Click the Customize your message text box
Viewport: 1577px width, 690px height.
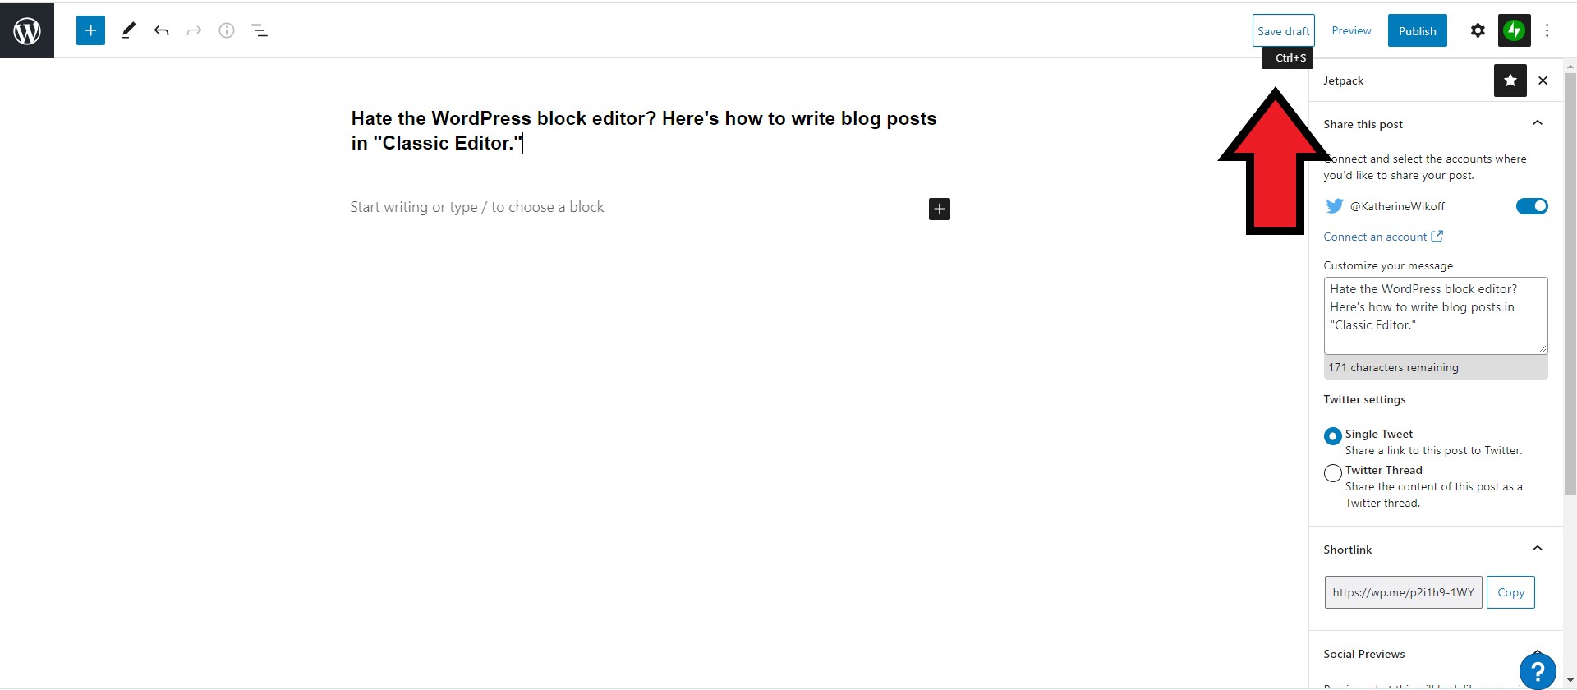click(x=1435, y=316)
